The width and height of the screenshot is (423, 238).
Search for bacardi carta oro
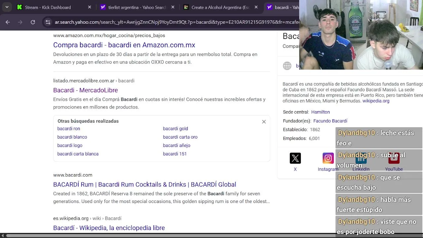click(180, 137)
